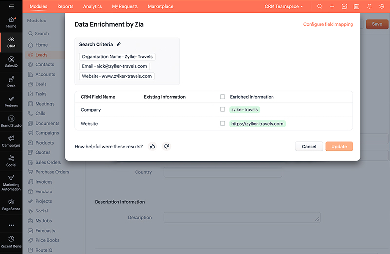Open the Desk app icon
Viewport: 390px width, 254px height.
(11, 82)
